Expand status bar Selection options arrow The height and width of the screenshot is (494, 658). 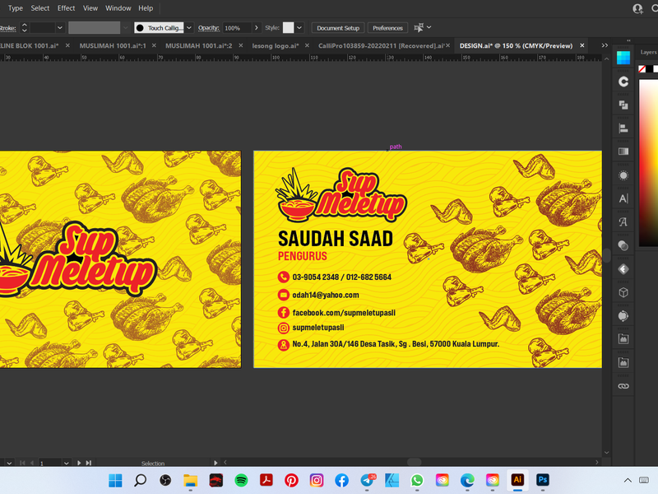215,463
